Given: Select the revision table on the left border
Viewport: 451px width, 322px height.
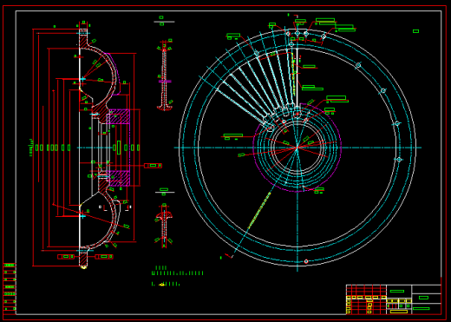Looking at the screenshot, I should [x=10, y=286].
